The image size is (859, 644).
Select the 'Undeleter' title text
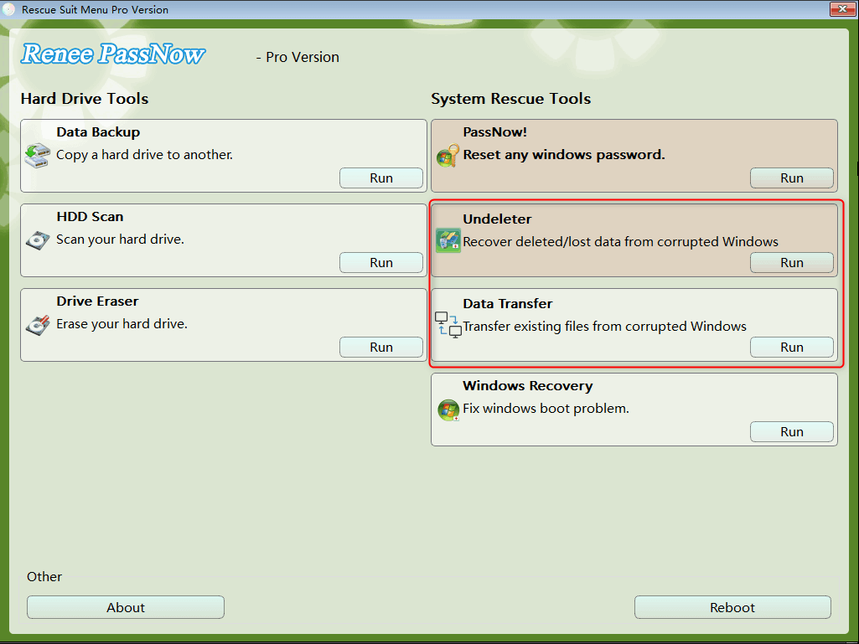coord(497,219)
